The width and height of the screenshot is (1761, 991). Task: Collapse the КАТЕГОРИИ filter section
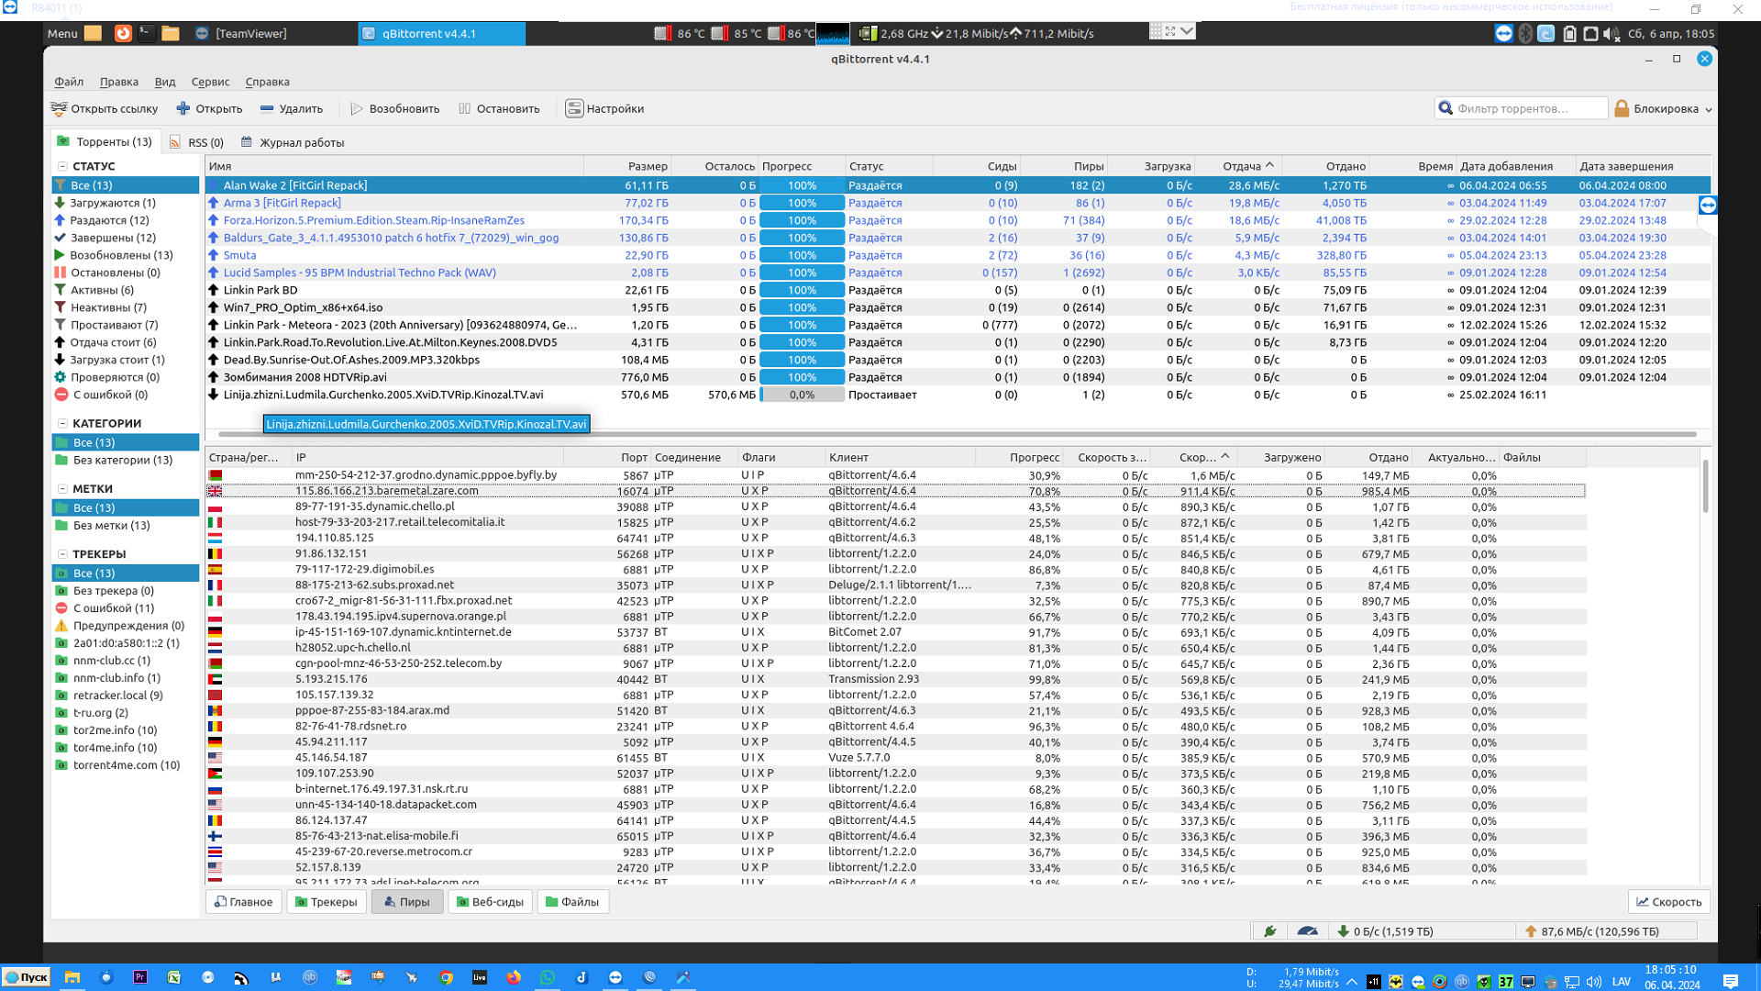pyautogui.click(x=62, y=423)
